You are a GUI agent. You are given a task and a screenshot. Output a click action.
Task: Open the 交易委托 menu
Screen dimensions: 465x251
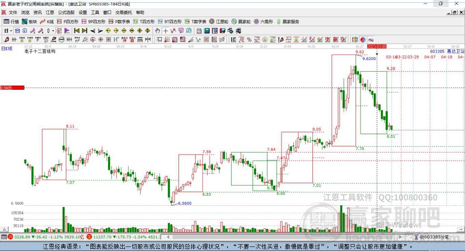124,12
